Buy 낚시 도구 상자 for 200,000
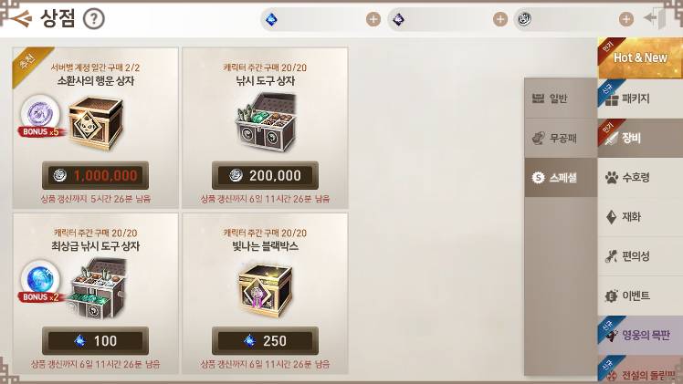The height and width of the screenshot is (384, 683). 265,175
